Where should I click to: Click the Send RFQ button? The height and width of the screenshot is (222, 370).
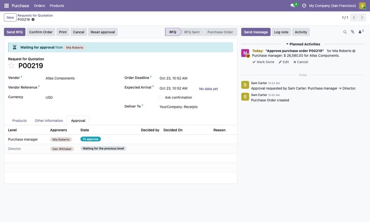point(15,32)
